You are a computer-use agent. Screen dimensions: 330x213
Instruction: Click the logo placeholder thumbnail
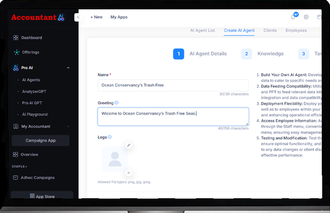(115, 159)
